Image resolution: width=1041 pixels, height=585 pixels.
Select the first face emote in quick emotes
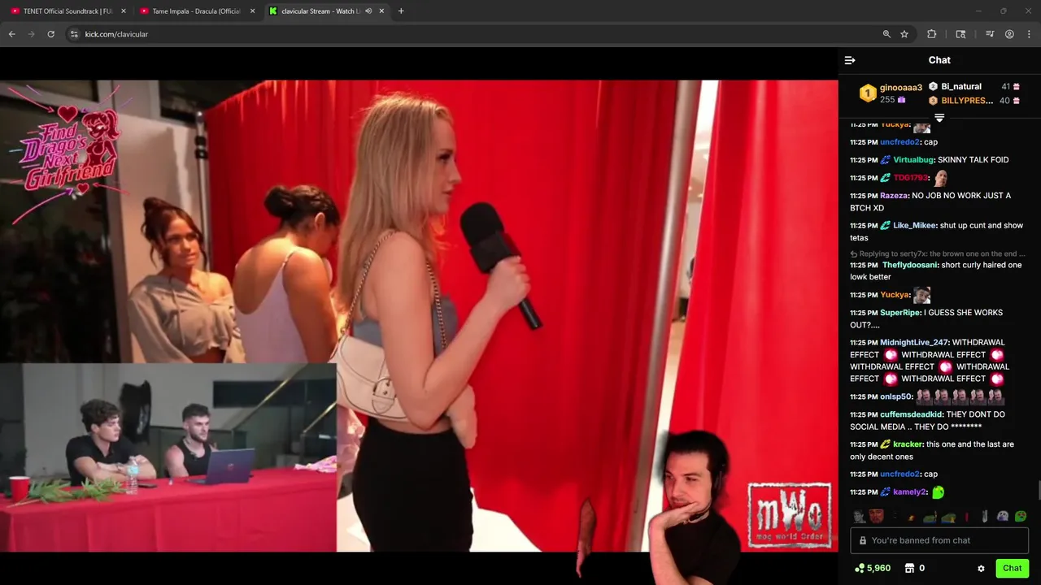click(859, 516)
